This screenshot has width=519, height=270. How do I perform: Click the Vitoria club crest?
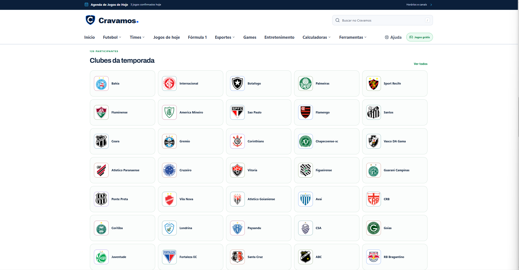(x=237, y=170)
